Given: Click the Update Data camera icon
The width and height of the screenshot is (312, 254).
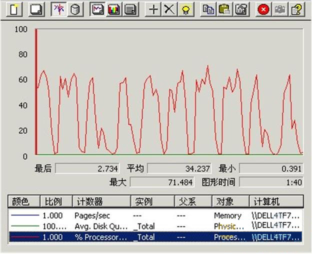Looking at the screenshot, I should coord(280,9).
